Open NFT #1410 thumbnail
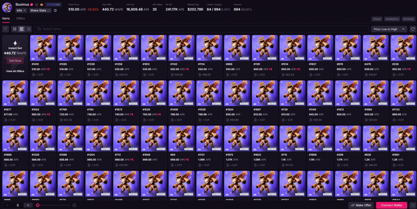Viewport: 417px width, 209px height. coord(43,48)
